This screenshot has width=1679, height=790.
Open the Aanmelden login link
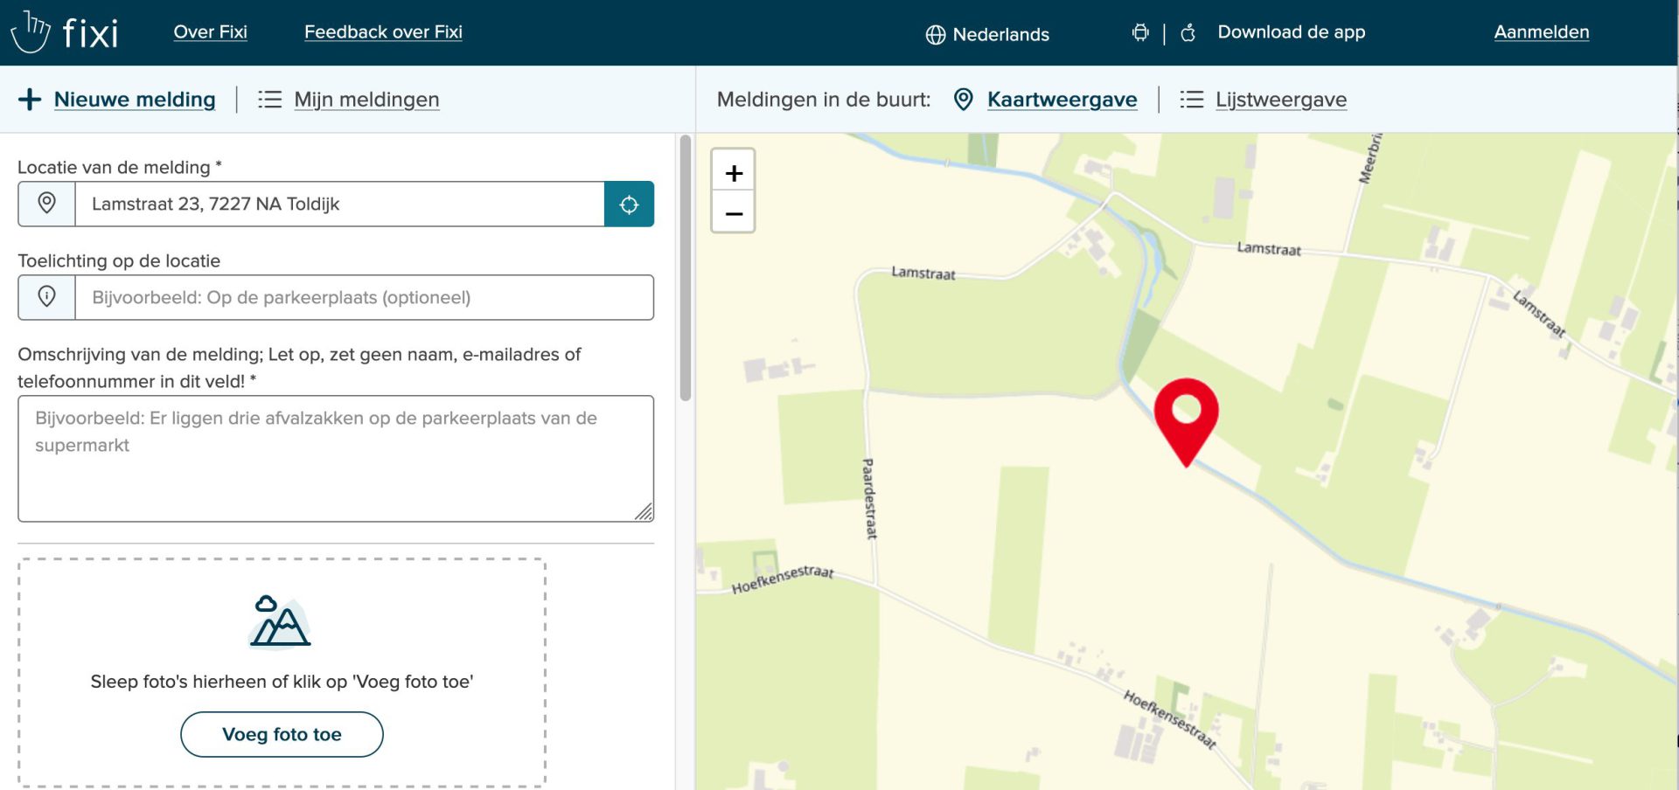(x=1541, y=32)
